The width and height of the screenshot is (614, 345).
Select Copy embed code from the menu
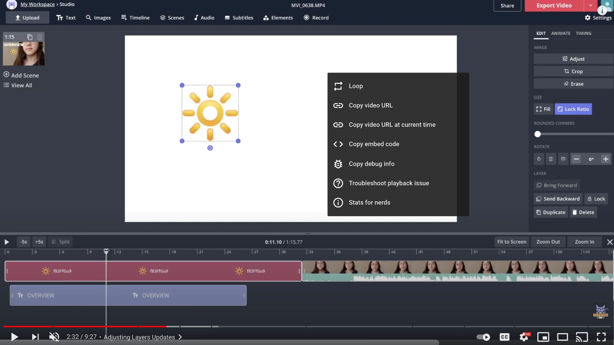(374, 144)
